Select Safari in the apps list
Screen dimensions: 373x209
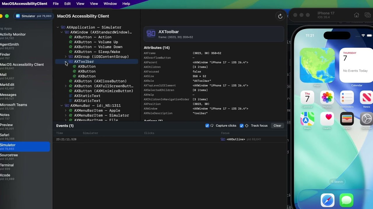pyautogui.click(x=25, y=137)
